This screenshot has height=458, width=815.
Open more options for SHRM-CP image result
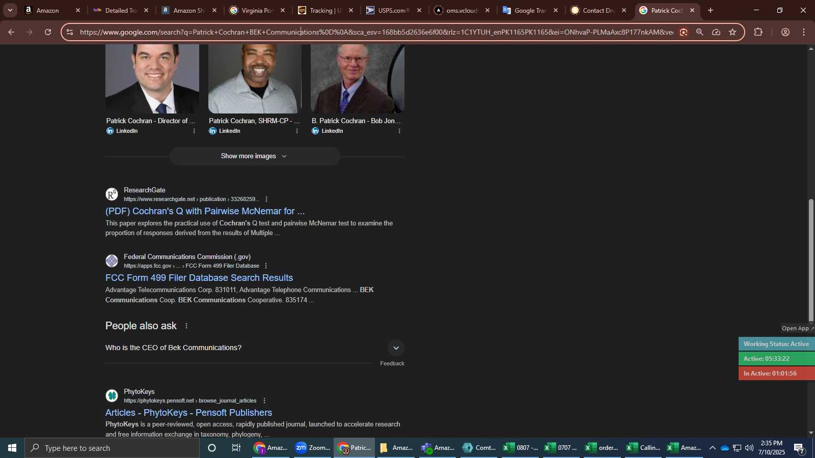297,131
